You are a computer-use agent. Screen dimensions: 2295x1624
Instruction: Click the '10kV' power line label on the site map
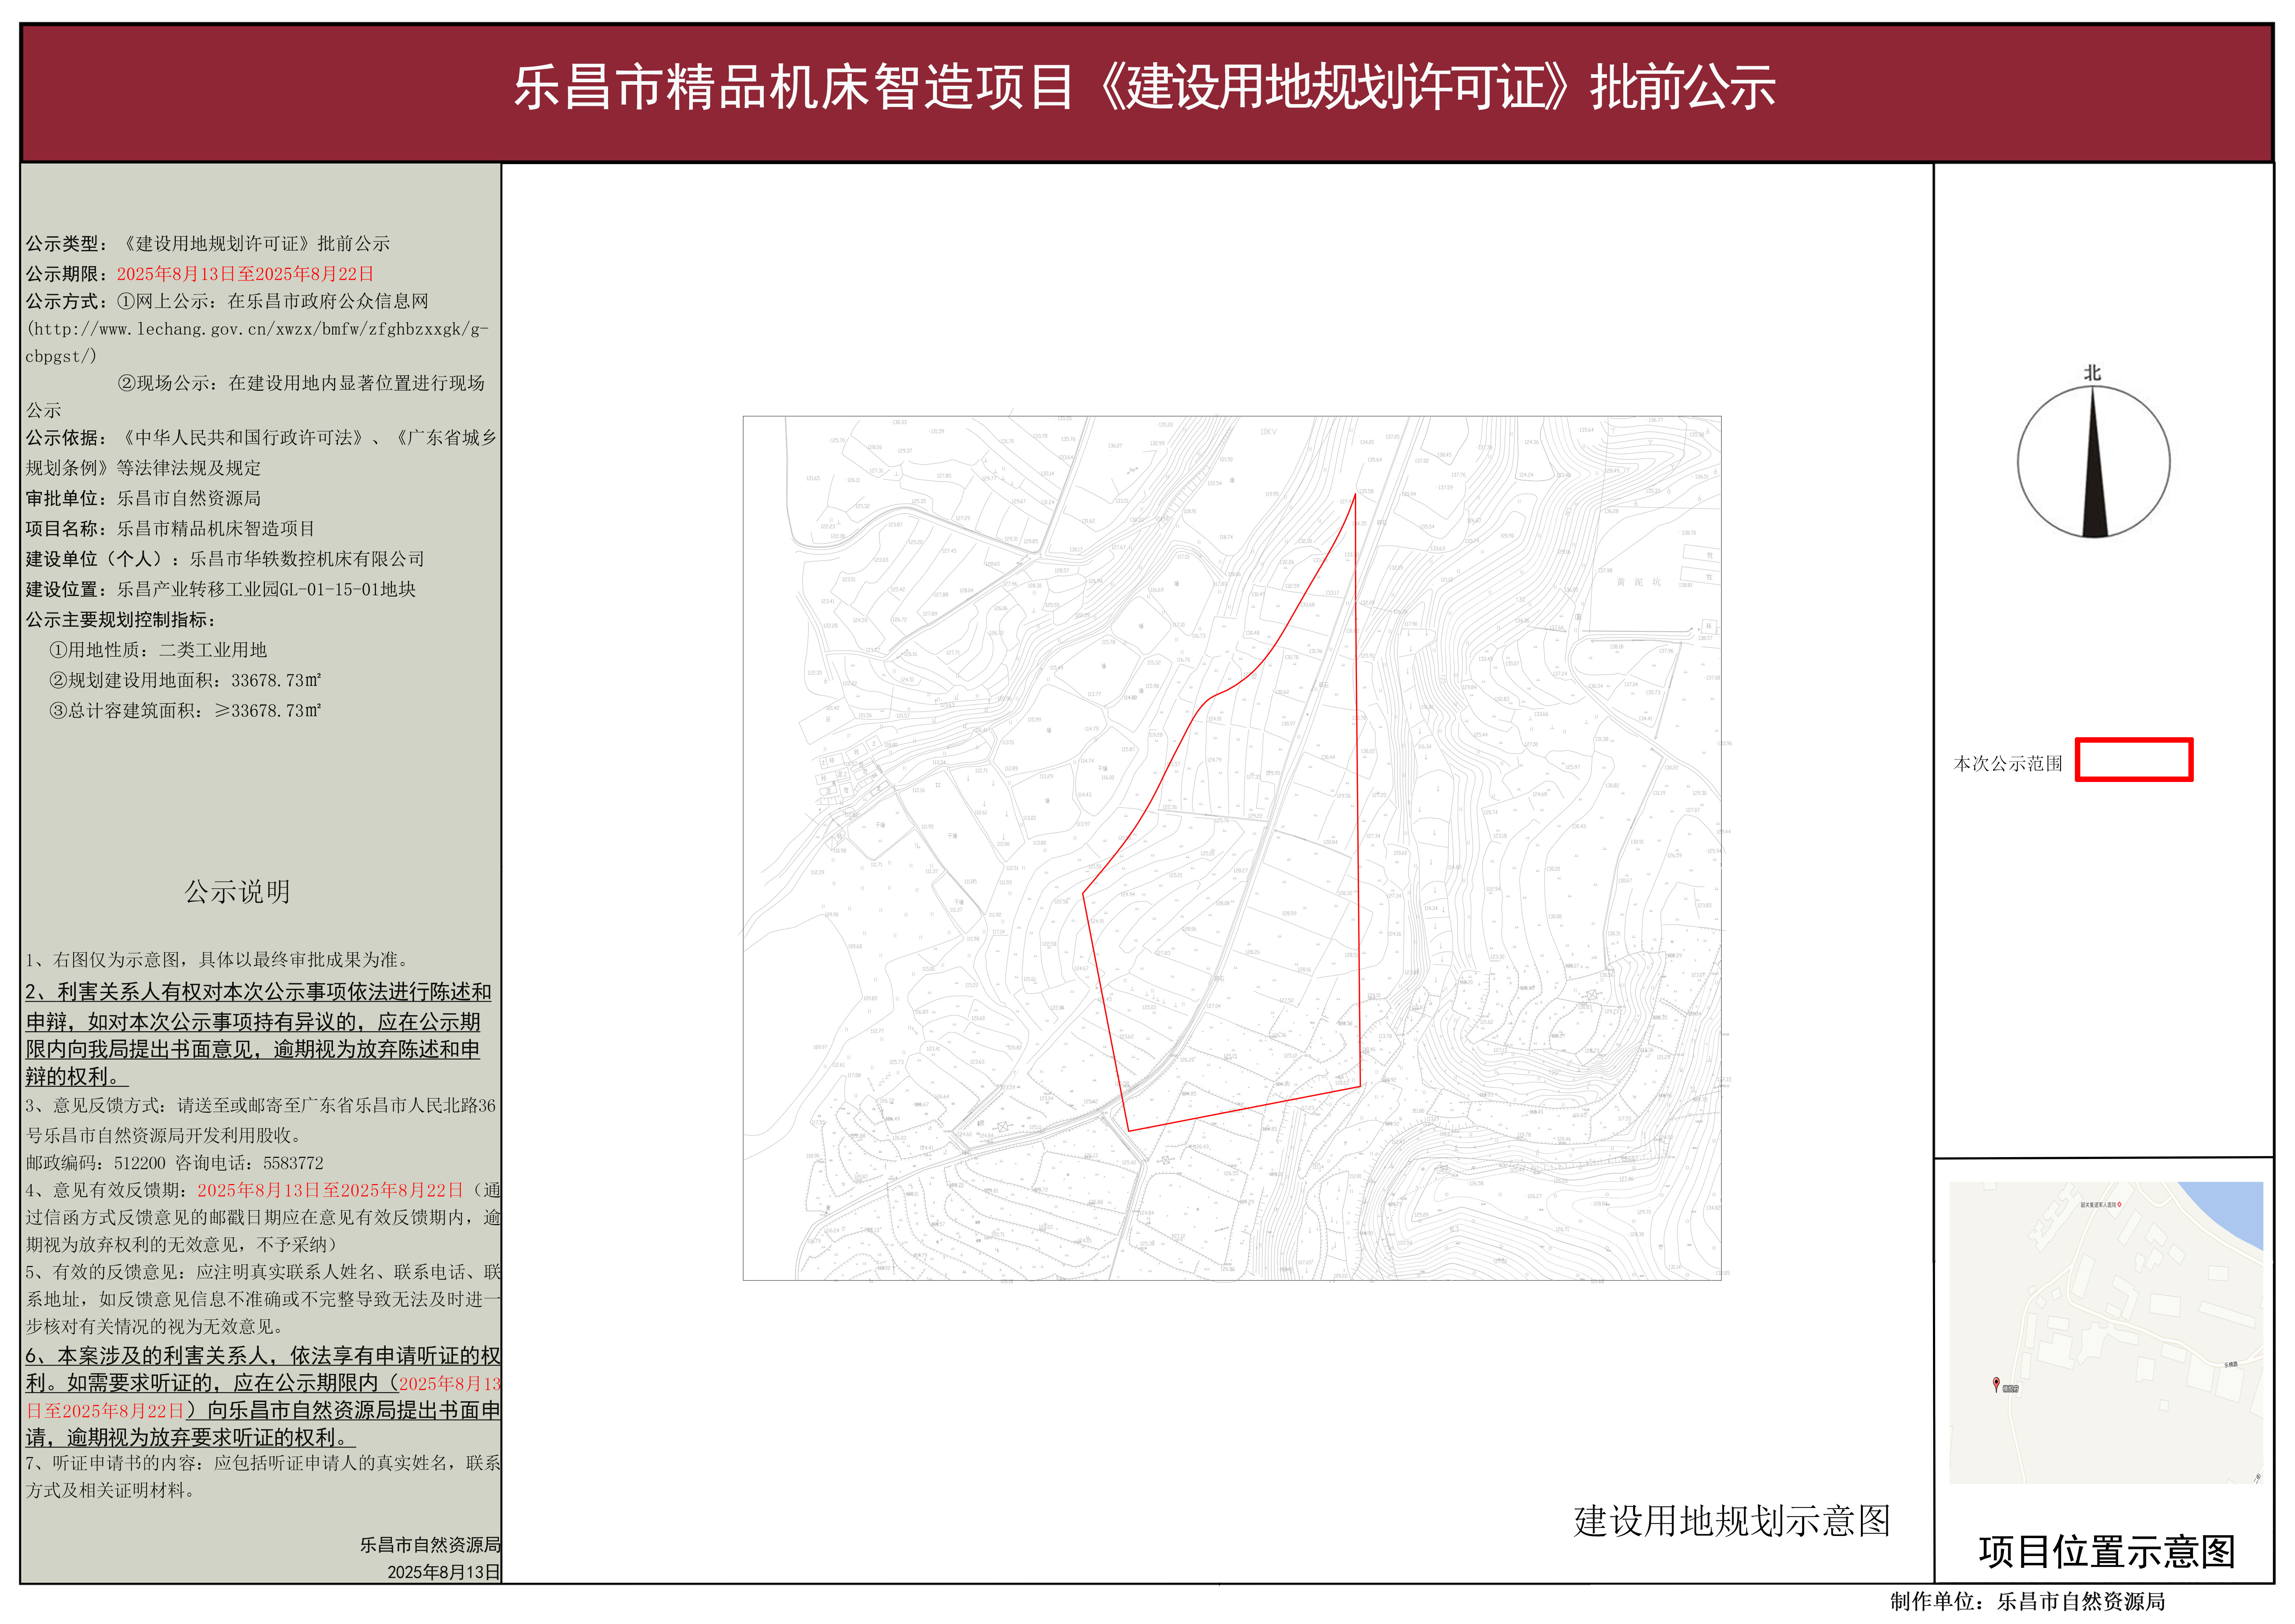pyautogui.click(x=1268, y=432)
